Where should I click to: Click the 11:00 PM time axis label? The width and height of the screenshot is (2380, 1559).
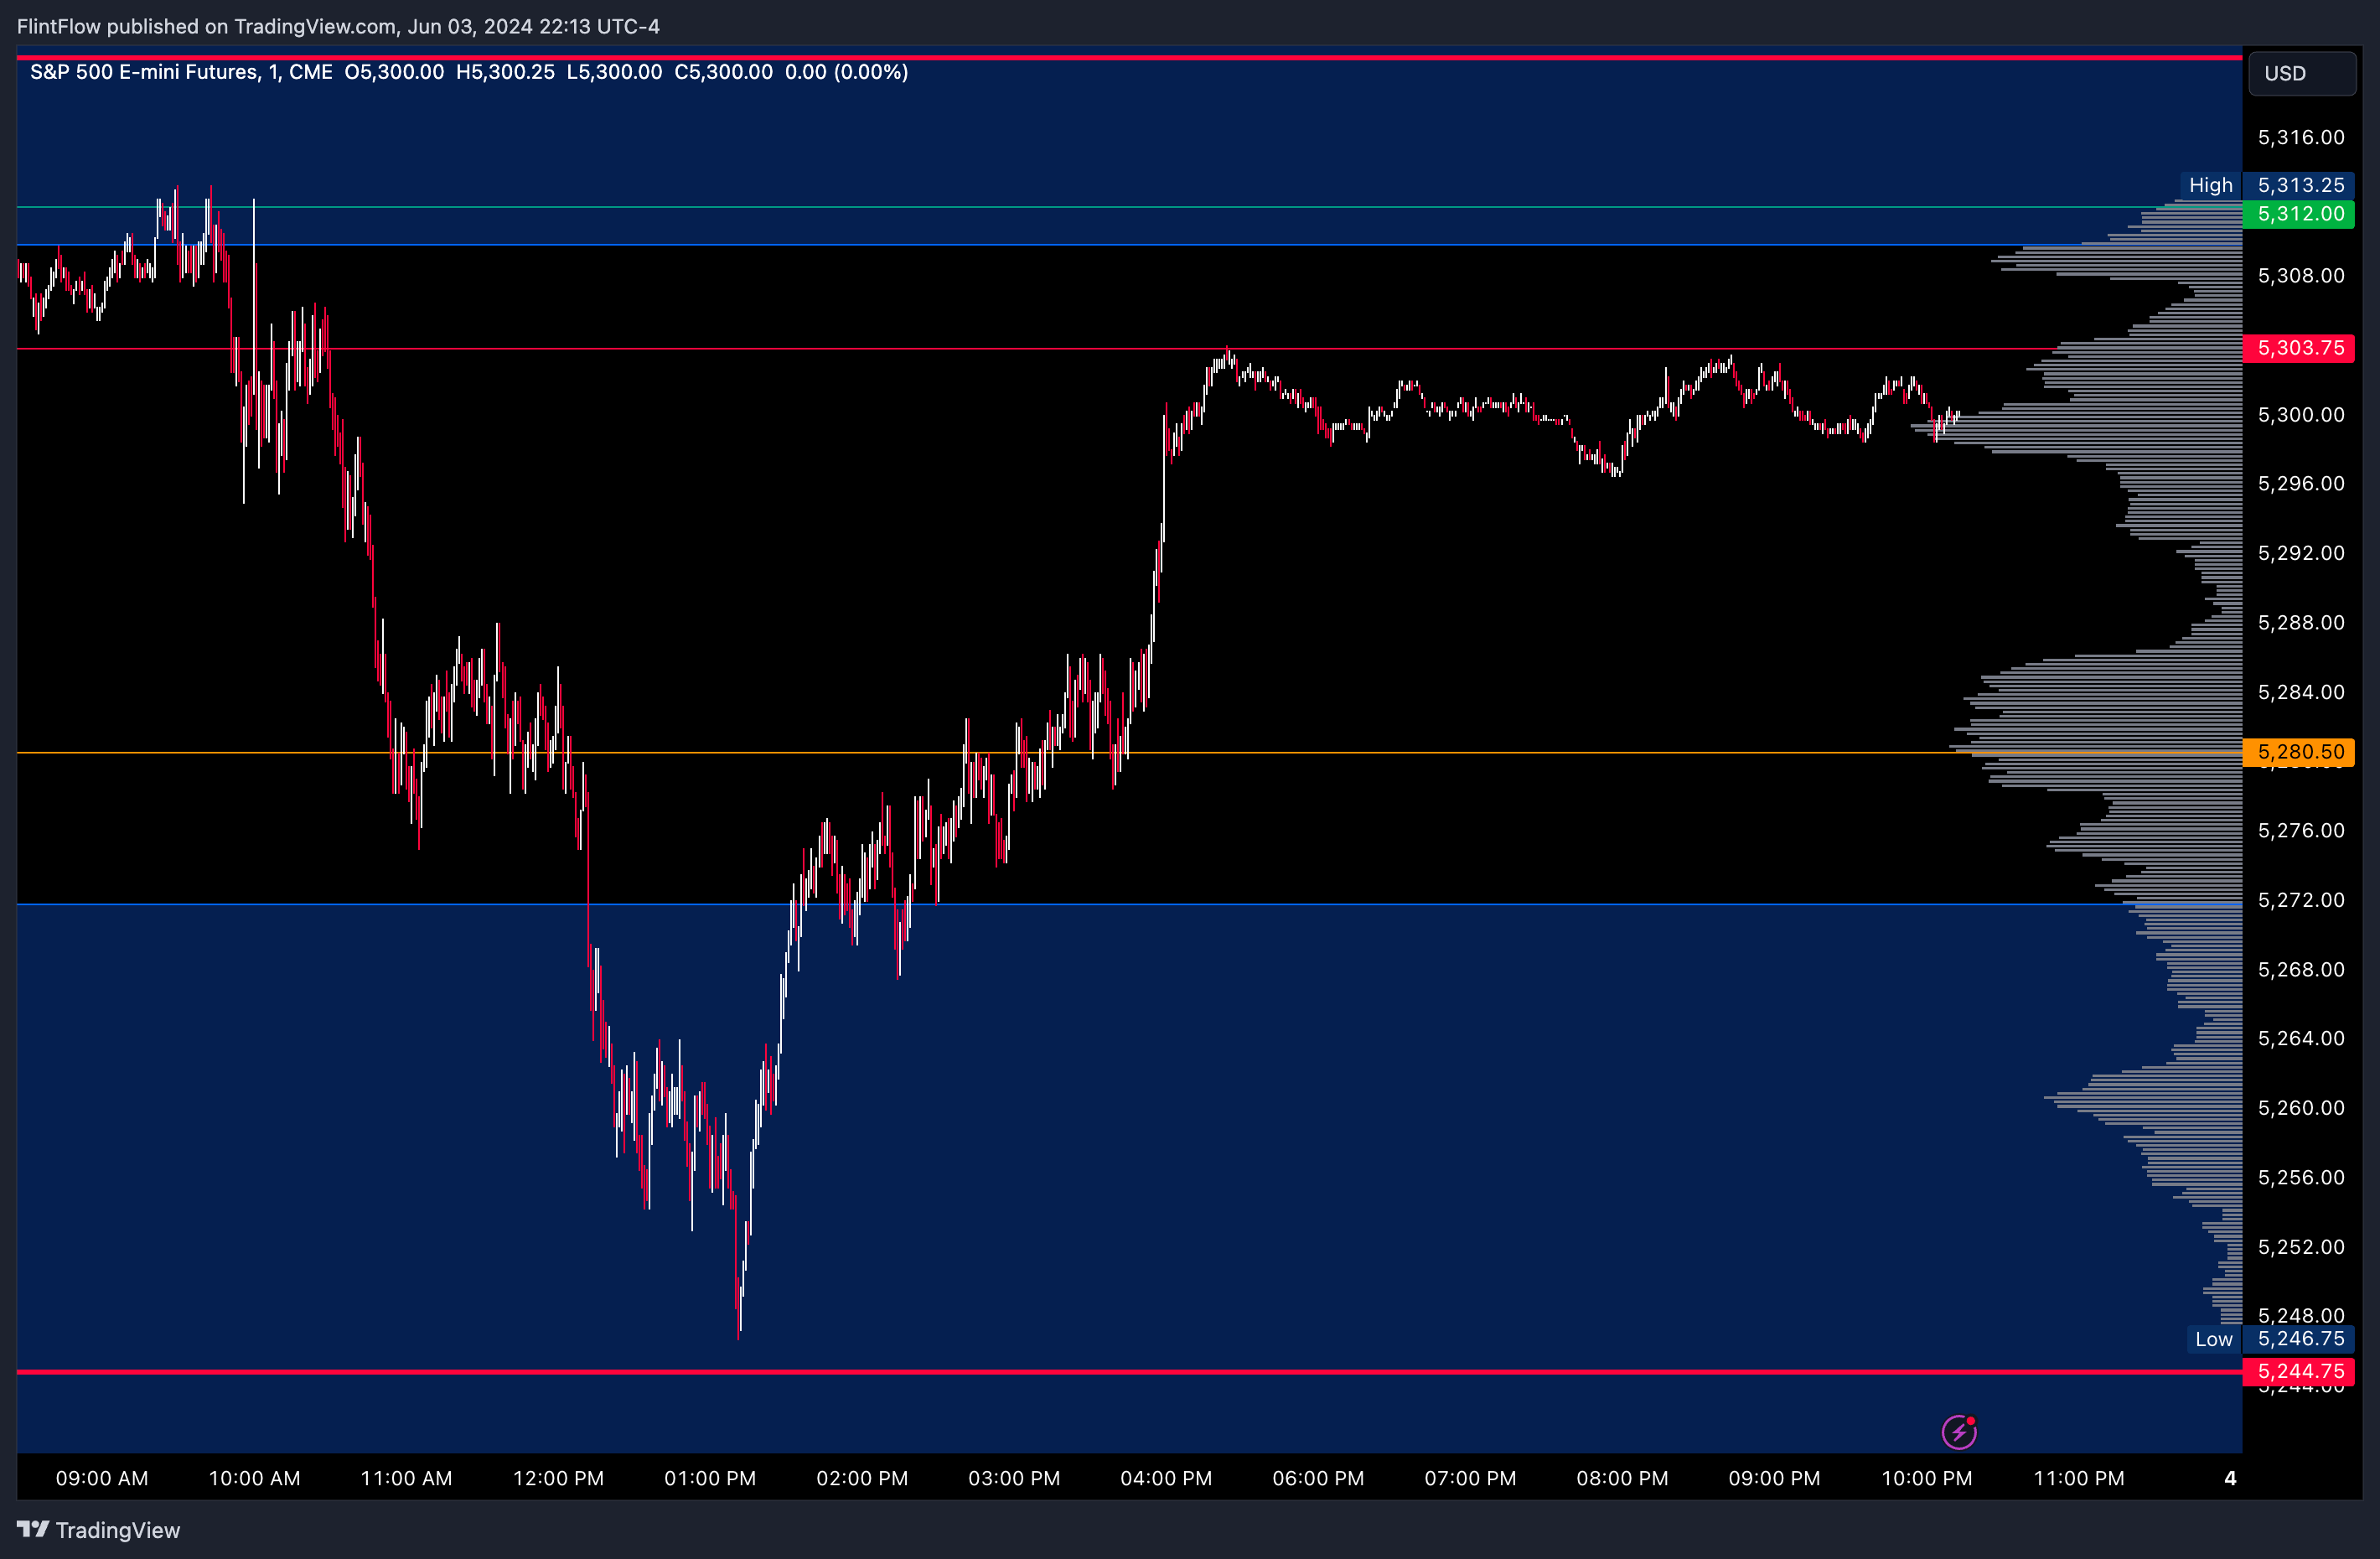(2079, 1478)
